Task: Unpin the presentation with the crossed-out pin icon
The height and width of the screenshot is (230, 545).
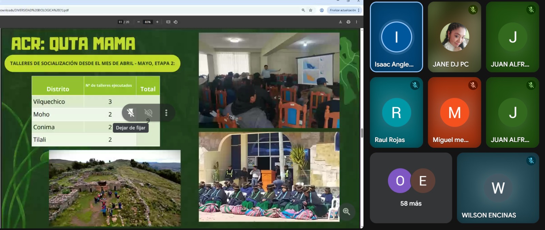Action: (x=130, y=113)
